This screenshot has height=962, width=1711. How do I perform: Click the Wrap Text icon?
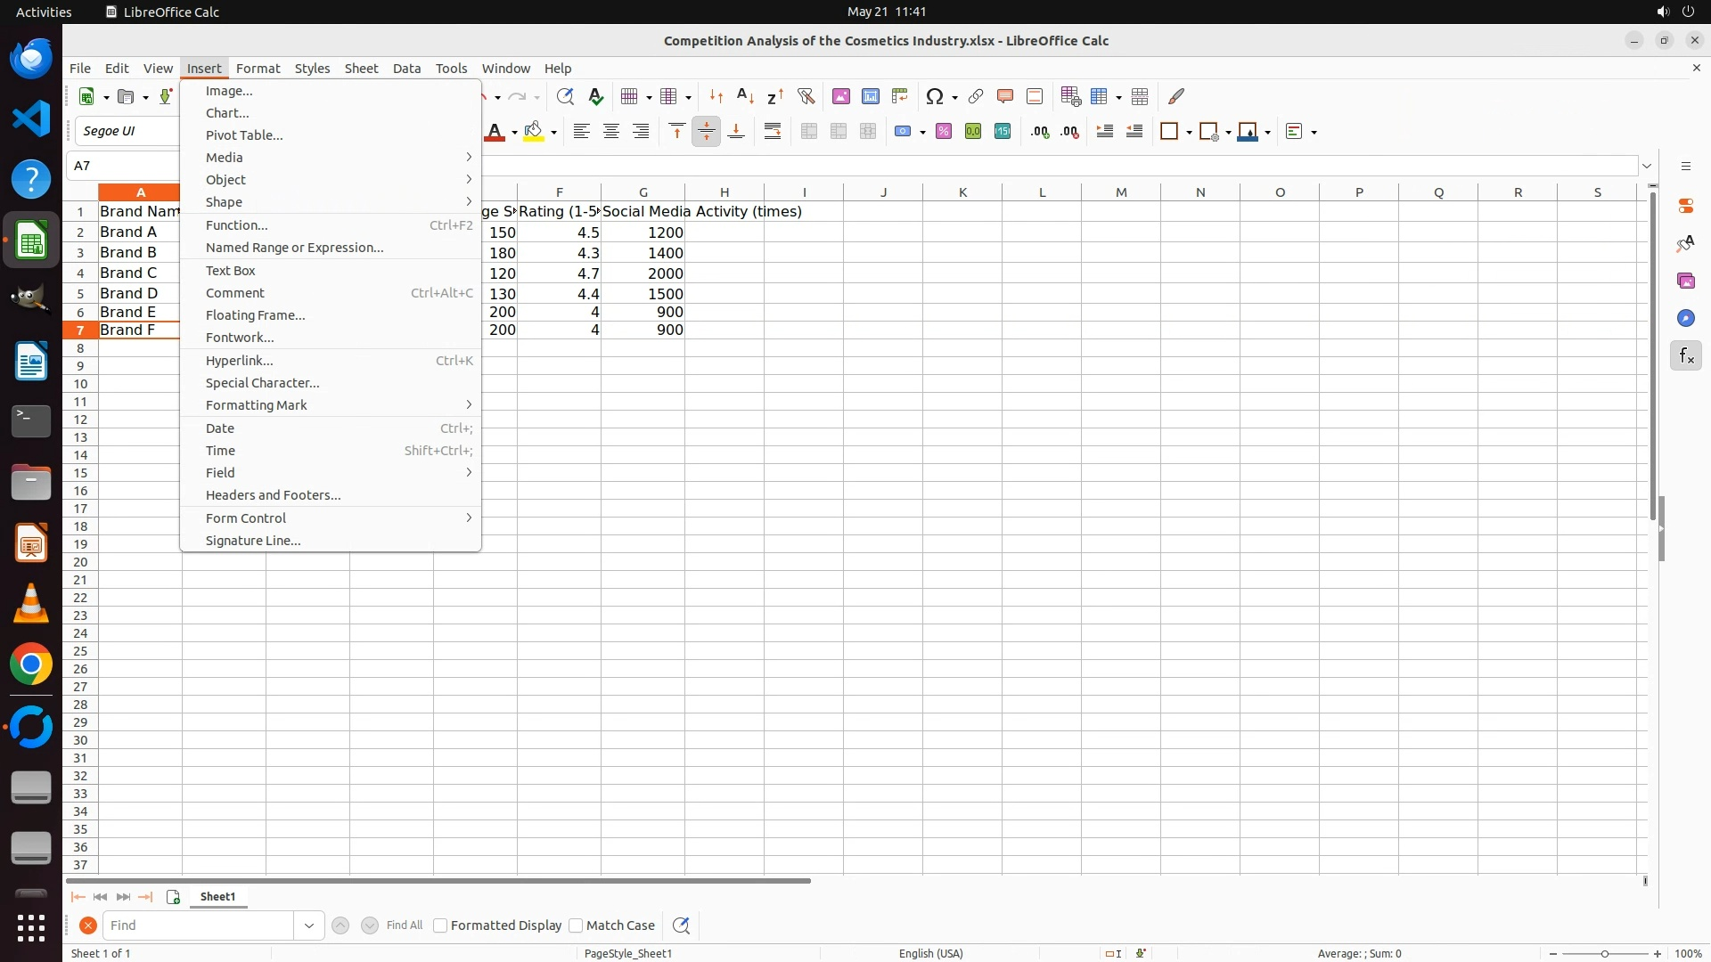coord(773,132)
